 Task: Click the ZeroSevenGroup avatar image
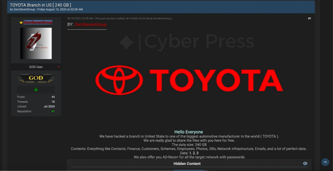(36, 43)
